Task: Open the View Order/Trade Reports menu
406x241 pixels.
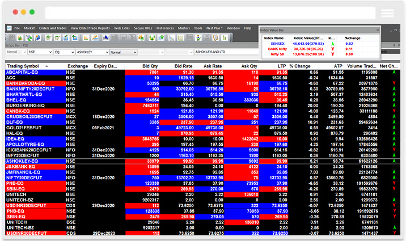Action: point(90,28)
